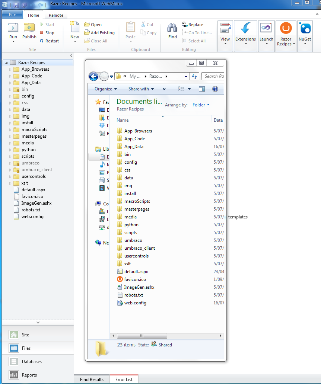Viewport: 321px width, 384px height.
Task: Open the Find Results tab
Action: [92, 379]
